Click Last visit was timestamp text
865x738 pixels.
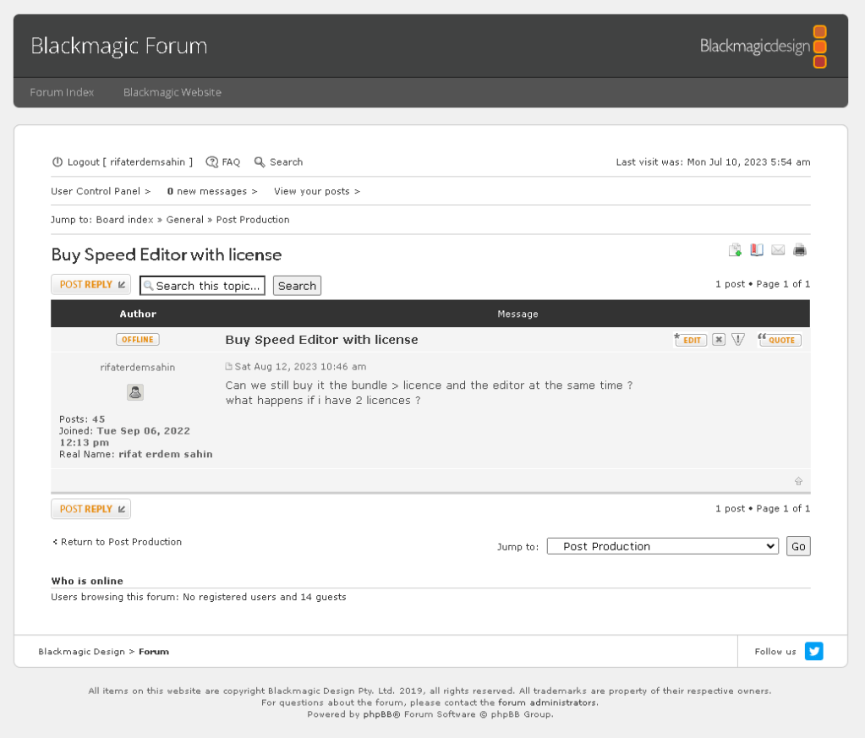713,162
